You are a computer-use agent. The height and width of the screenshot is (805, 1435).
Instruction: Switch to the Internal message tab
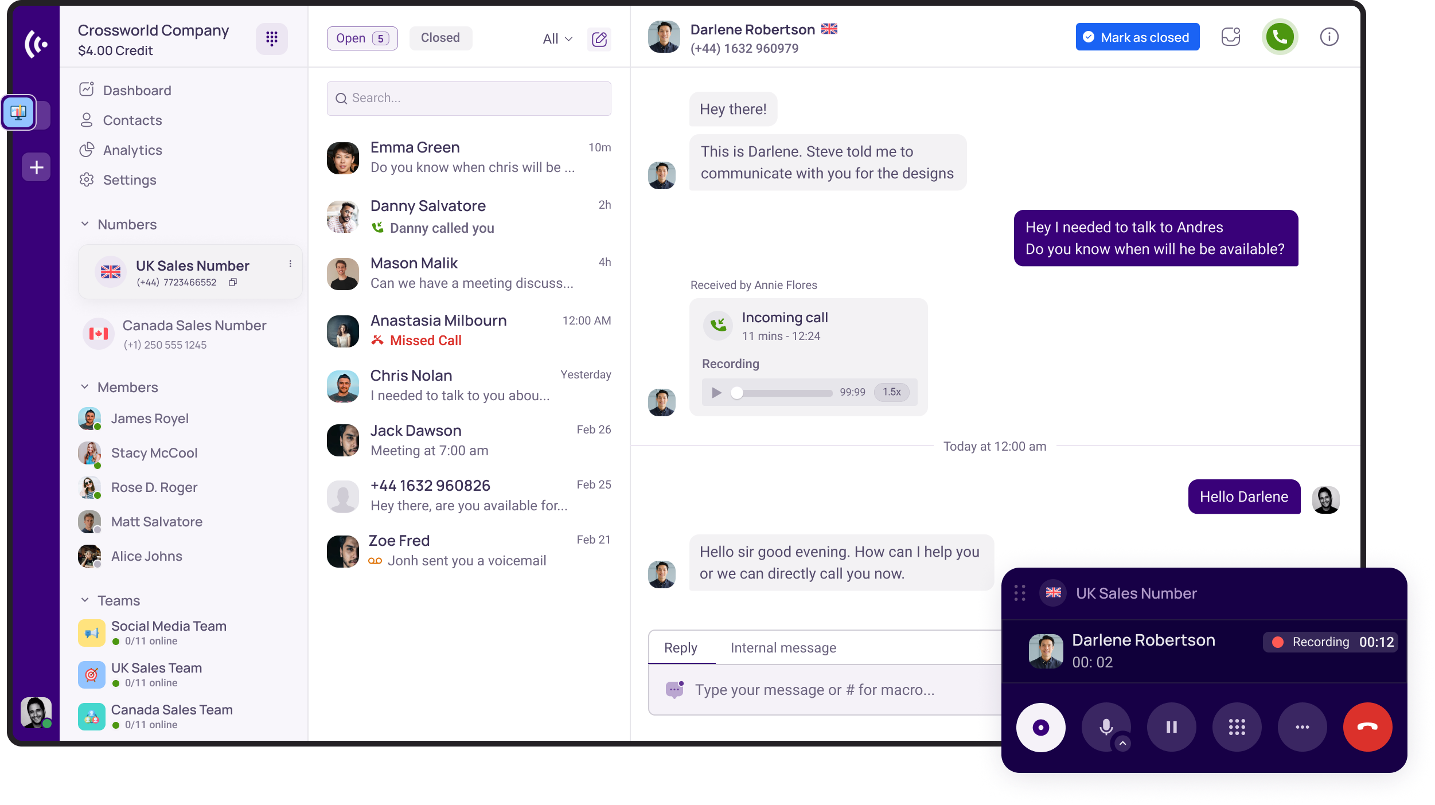coord(783,648)
